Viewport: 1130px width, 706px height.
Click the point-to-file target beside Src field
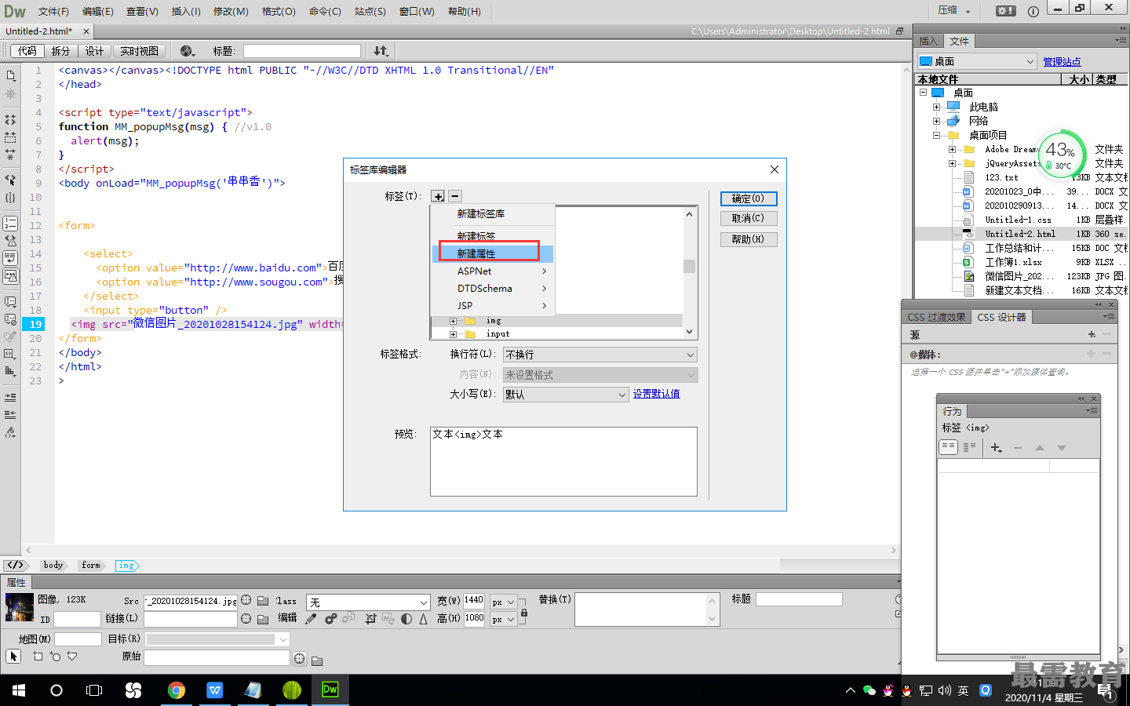tap(246, 600)
